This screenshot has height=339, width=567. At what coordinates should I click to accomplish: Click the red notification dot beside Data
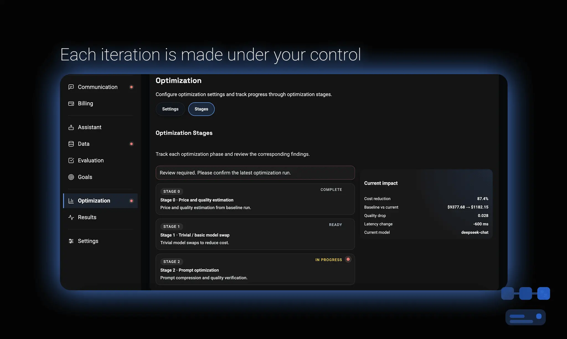(132, 144)
